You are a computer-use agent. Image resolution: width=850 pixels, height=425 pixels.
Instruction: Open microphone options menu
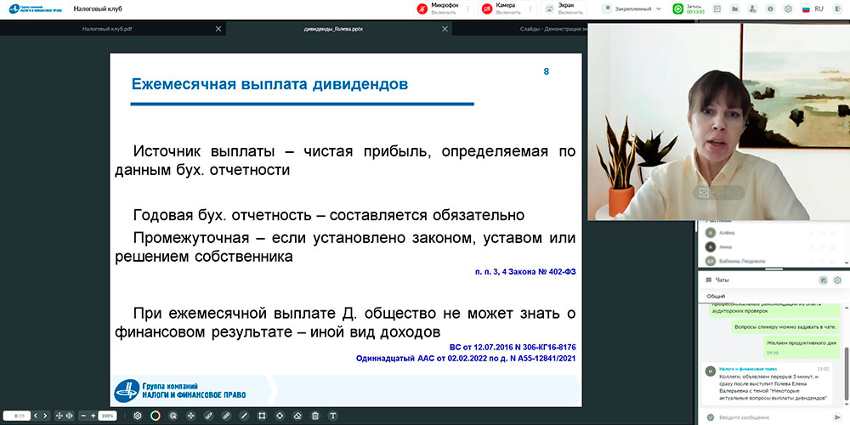click(x=468, y=8)
